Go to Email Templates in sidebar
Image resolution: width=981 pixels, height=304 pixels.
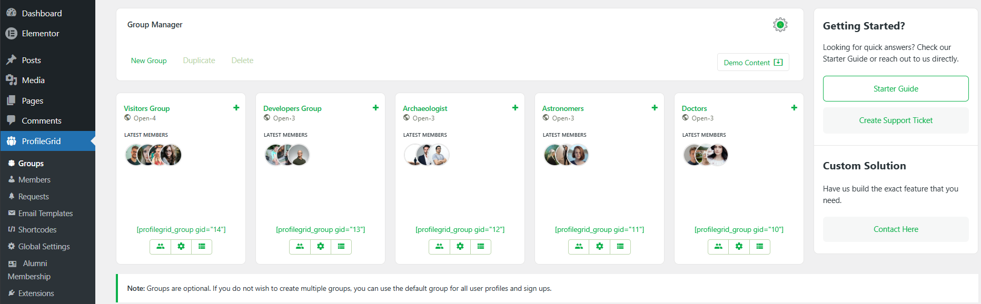tap(45, 214)
